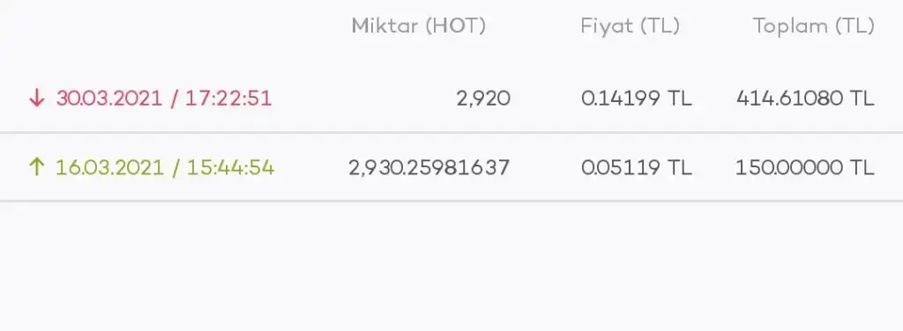Select the Fiyat (TL) column header
903x331 pixels.
coord(630,26)
